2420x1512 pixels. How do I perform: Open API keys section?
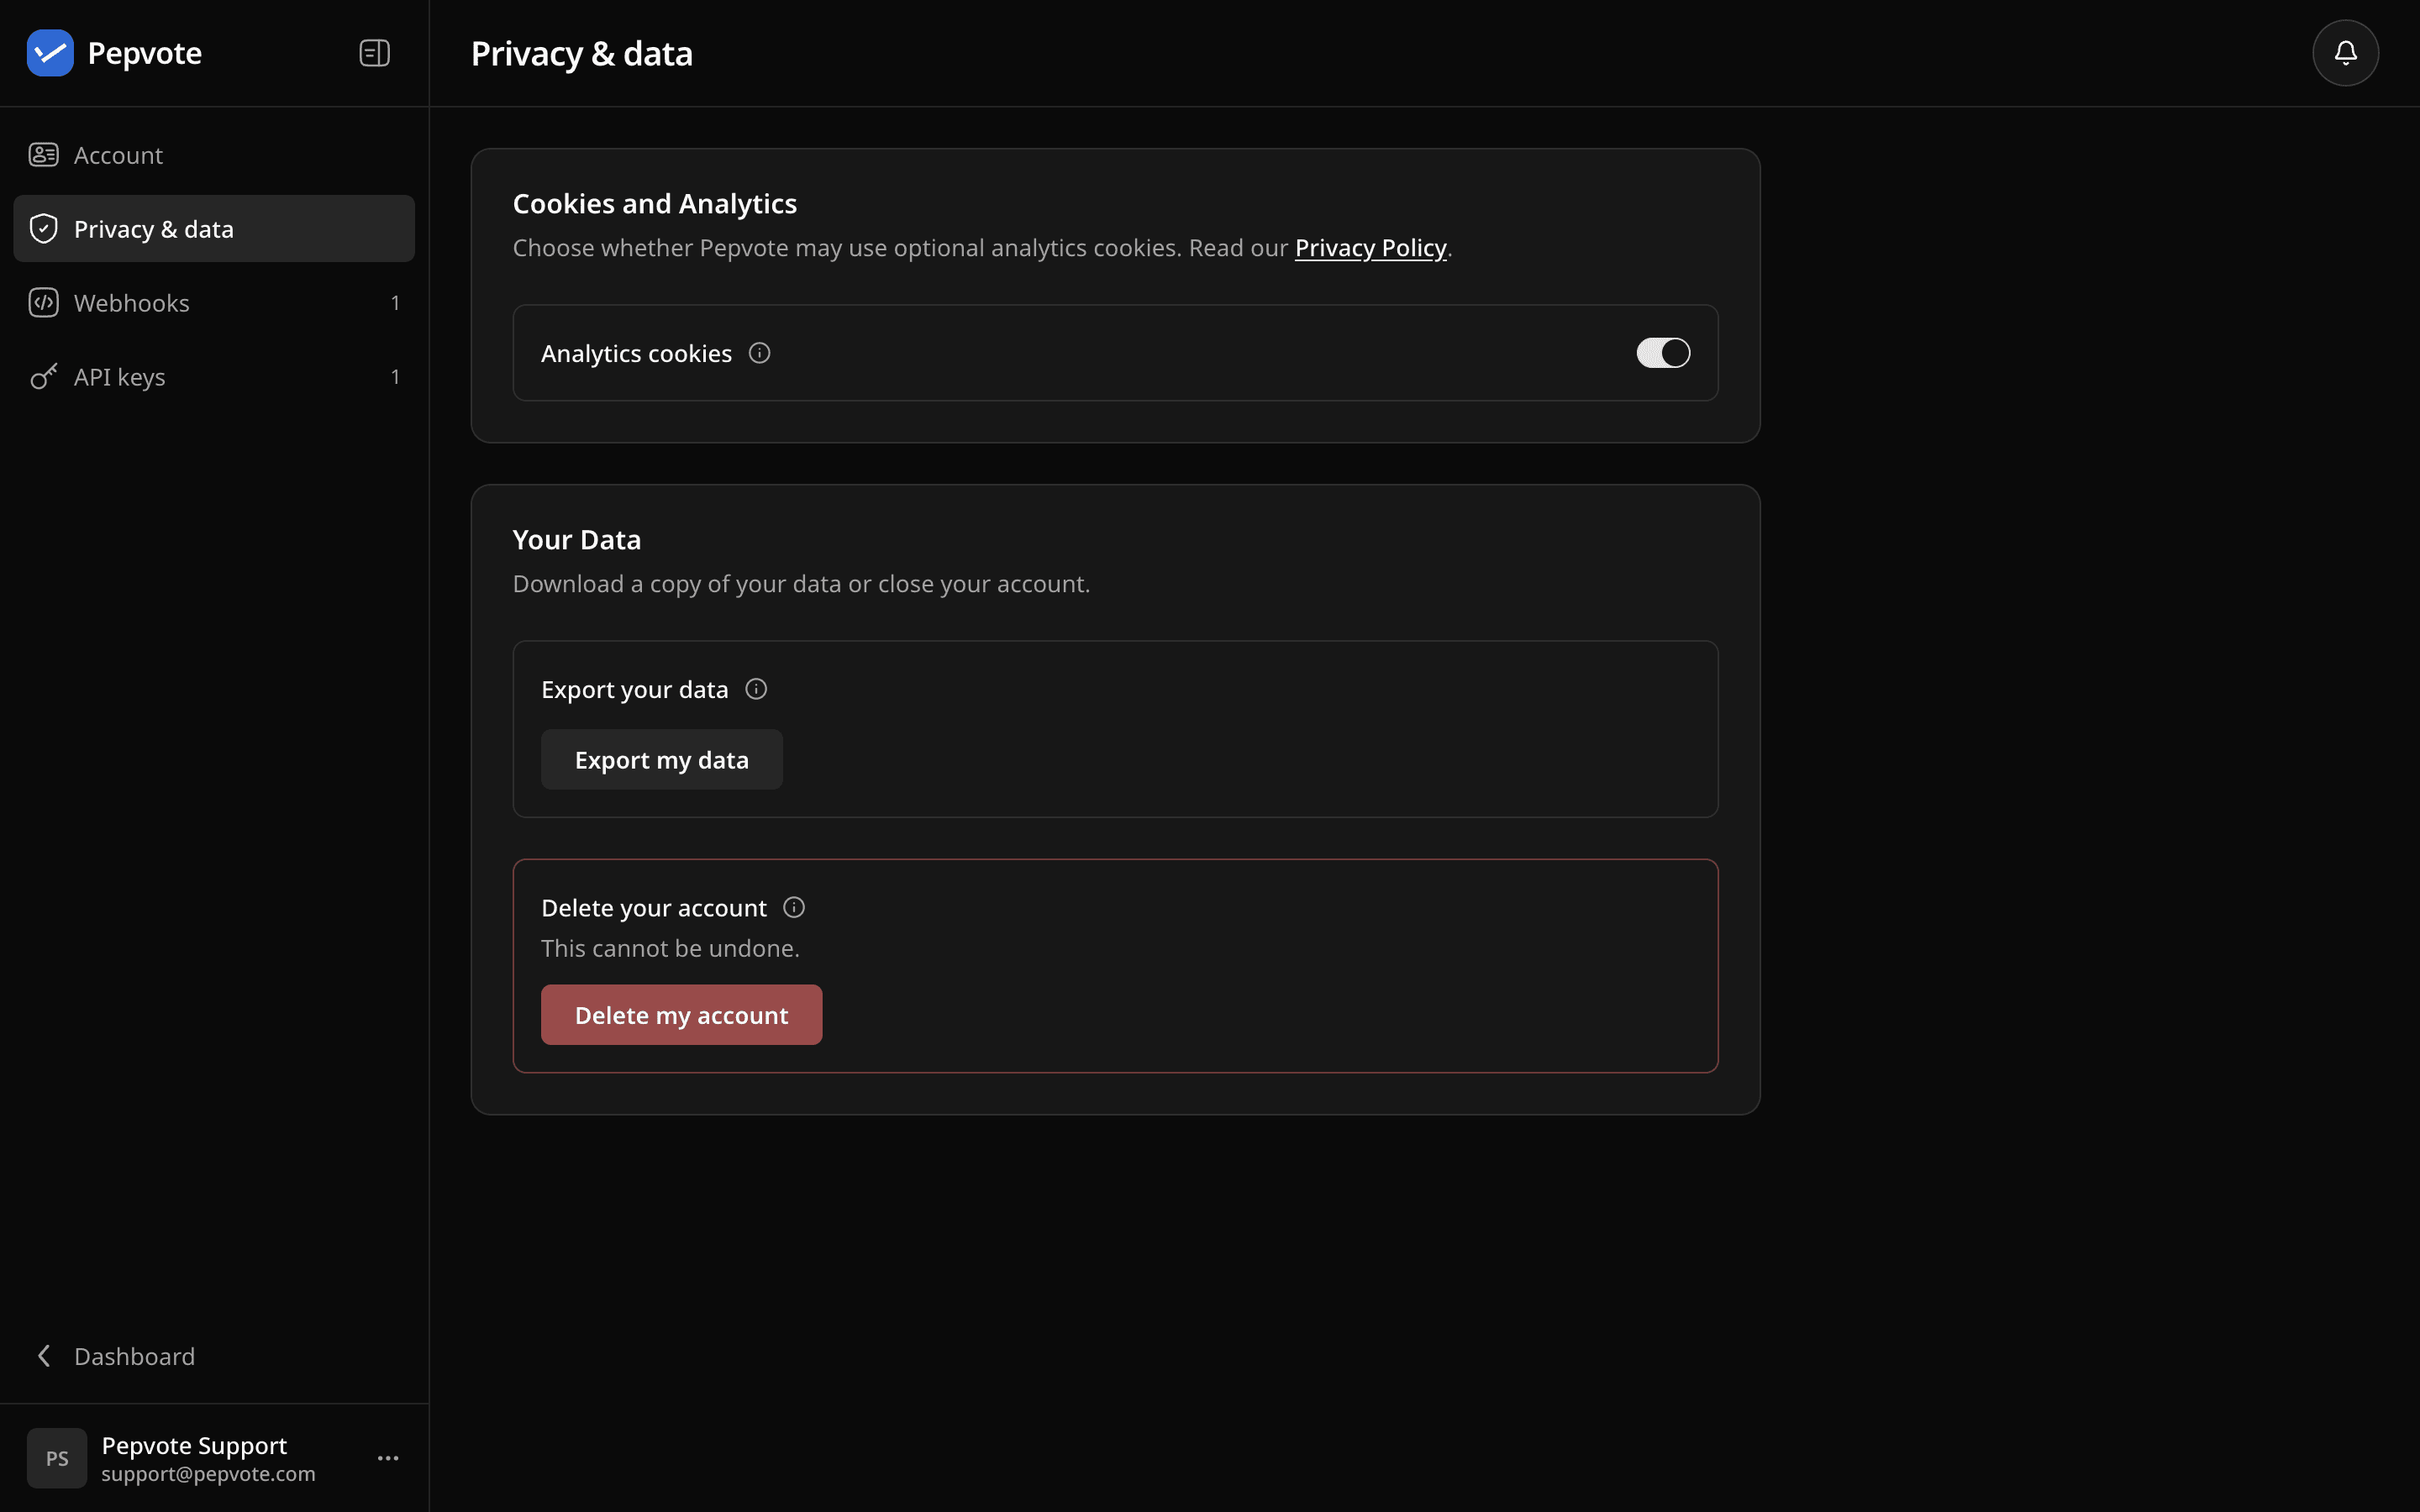pos(214,377)
